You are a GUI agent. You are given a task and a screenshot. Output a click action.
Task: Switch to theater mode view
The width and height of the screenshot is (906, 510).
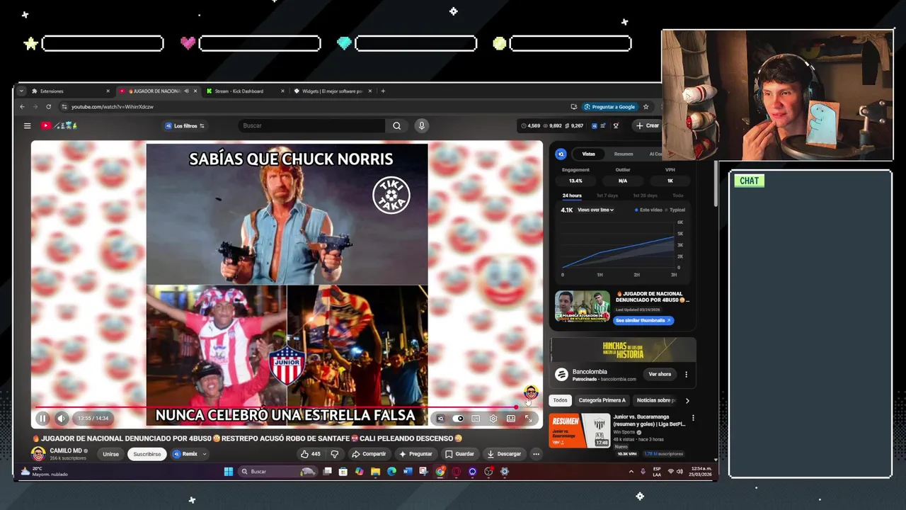click(511, 419)
